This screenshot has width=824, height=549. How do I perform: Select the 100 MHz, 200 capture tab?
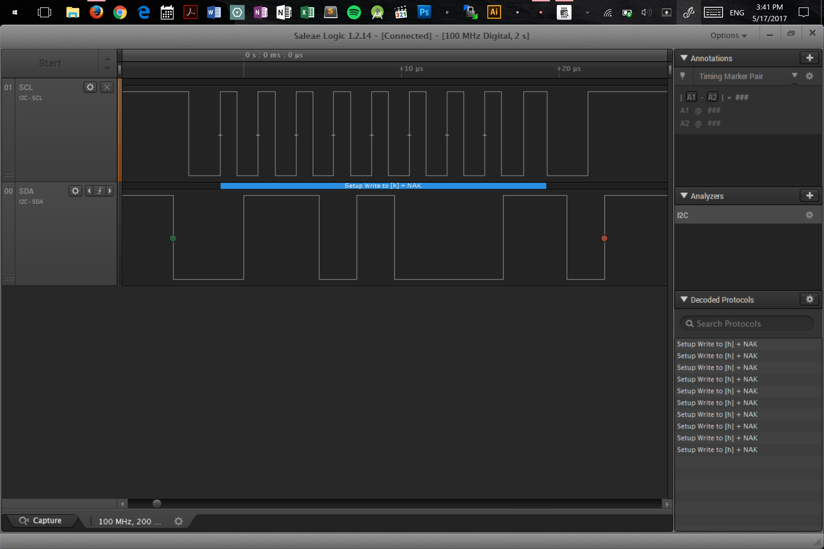(x=130, y=521)
